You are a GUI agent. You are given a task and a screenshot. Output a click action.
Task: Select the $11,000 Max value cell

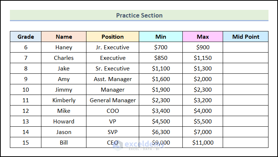coord(203,142)
